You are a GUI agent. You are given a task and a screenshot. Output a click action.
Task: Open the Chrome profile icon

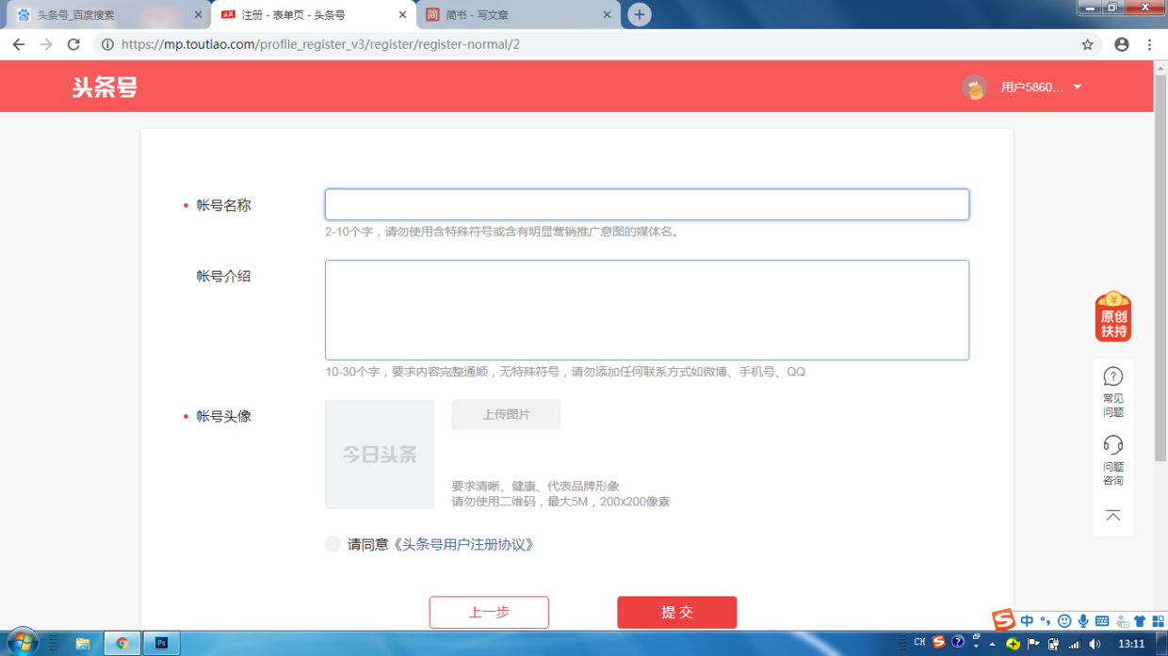[1122, 44]
